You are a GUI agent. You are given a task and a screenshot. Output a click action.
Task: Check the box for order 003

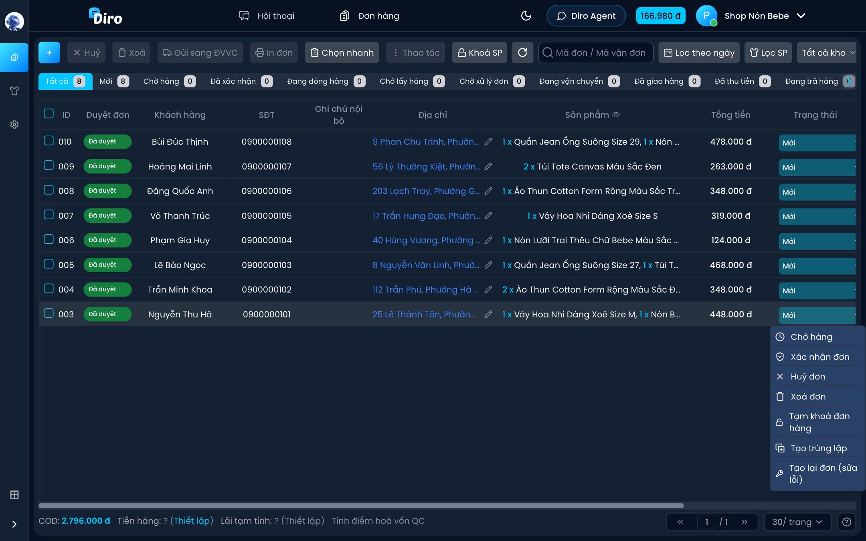coord(49,313)
